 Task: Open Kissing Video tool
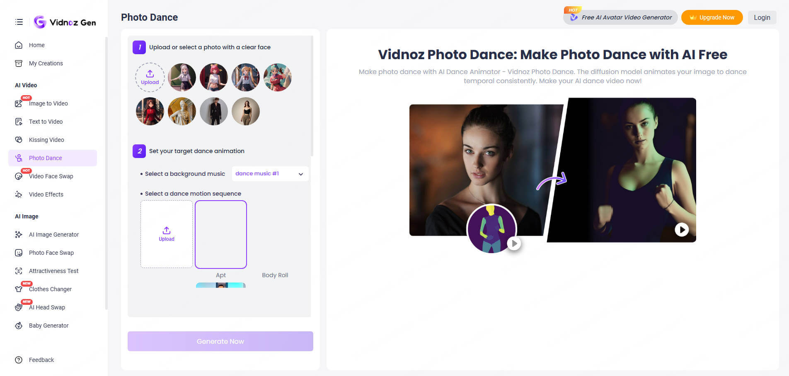click(53, 140)
